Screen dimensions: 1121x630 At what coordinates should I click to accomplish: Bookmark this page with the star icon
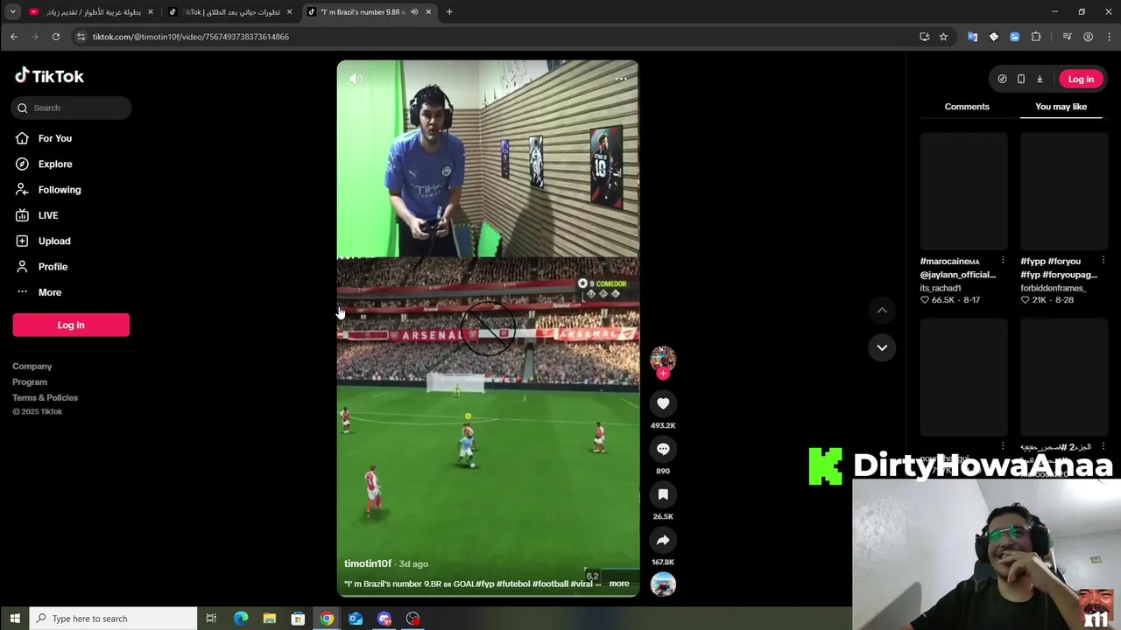coord(943,37)
